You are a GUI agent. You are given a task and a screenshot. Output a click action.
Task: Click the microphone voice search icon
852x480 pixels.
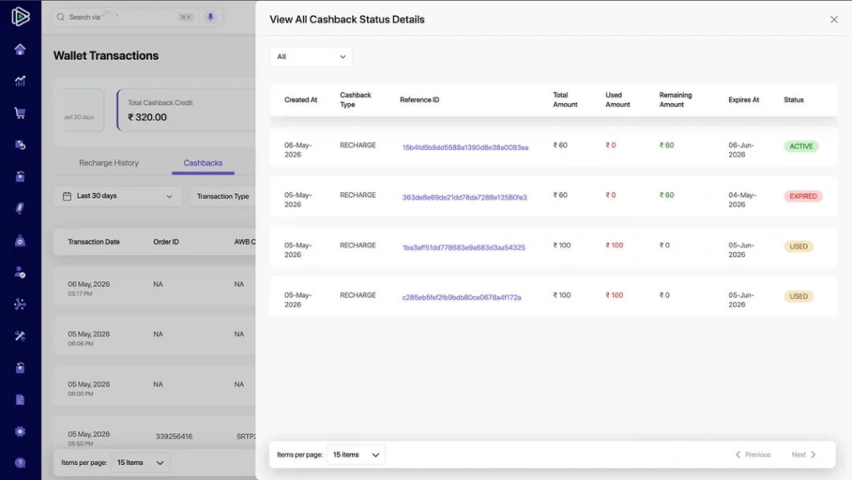pyautogui.click(x=211, y=17)
